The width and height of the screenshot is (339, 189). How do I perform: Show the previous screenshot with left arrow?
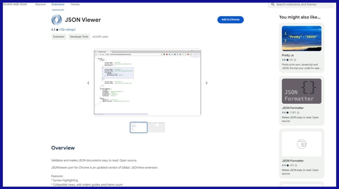pyautogui.click(x=88, y=83)
